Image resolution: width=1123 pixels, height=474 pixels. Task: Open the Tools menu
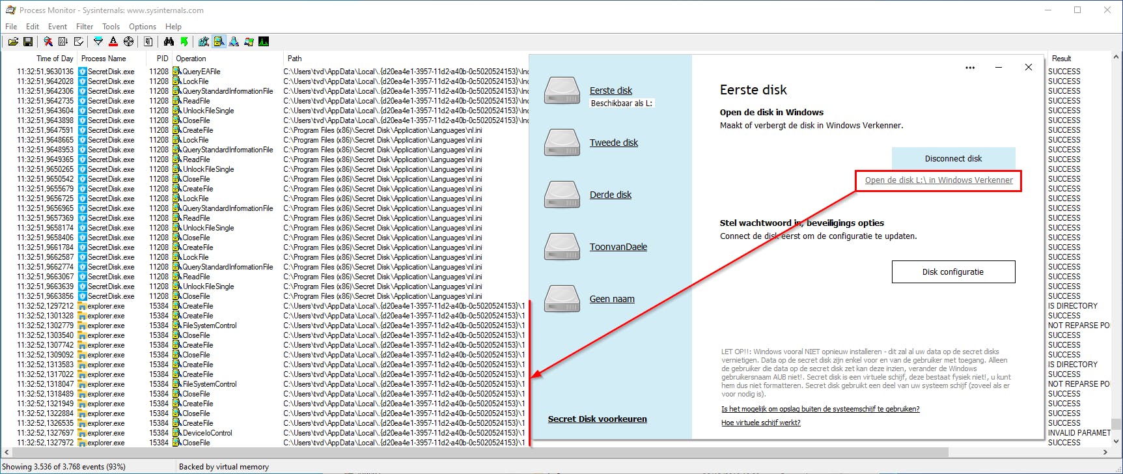(111, 27)
